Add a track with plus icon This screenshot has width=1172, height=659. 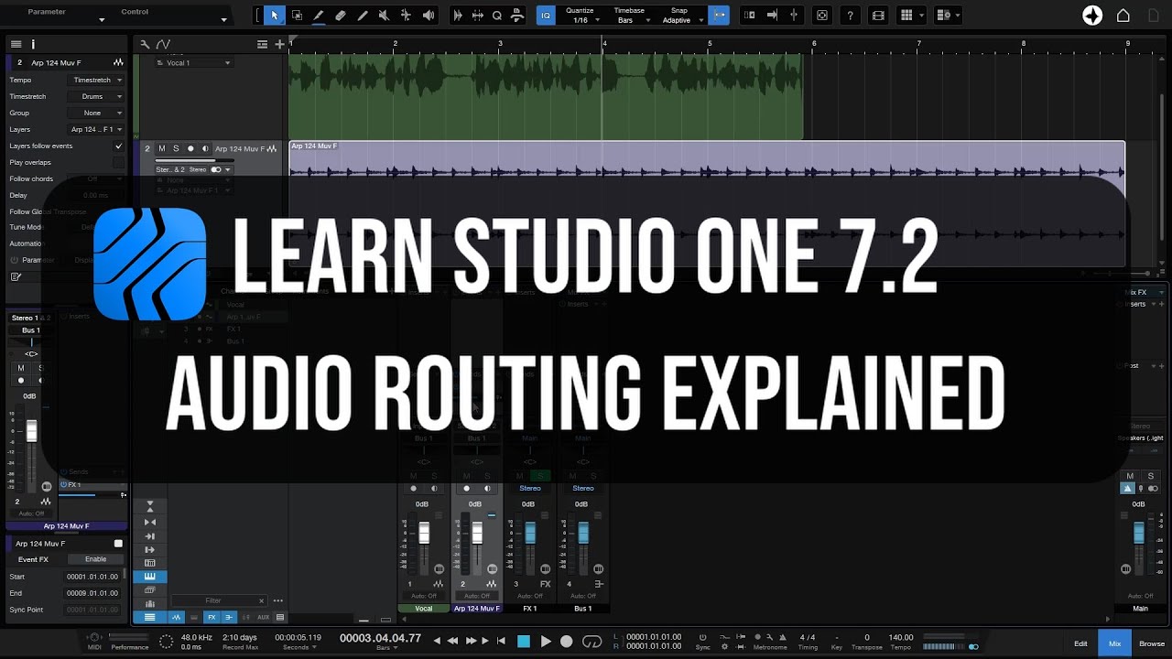pyautogui.click(x=279, y=44)
